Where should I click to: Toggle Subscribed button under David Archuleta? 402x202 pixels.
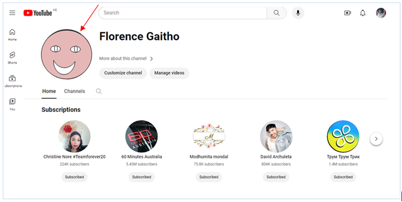(276, 177)
